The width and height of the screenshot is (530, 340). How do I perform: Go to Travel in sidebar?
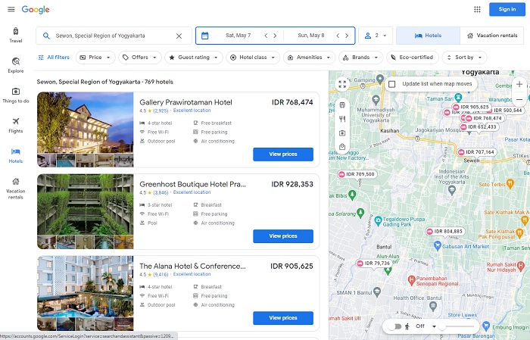point(16,35)
